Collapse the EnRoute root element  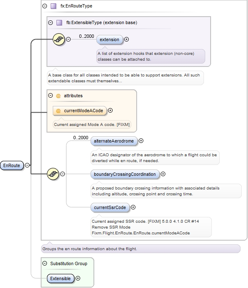[27, 165]
